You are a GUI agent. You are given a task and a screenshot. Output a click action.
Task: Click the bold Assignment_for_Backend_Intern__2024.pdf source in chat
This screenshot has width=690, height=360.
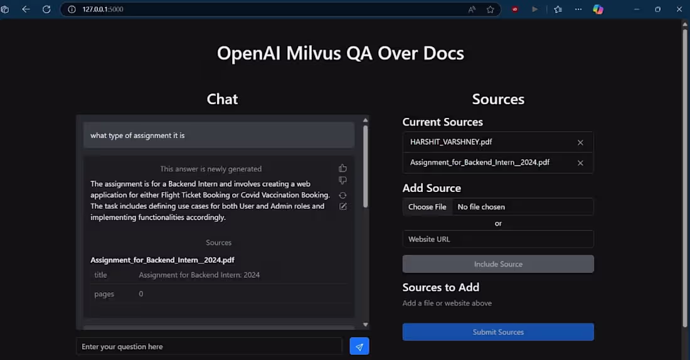(162, 260)
